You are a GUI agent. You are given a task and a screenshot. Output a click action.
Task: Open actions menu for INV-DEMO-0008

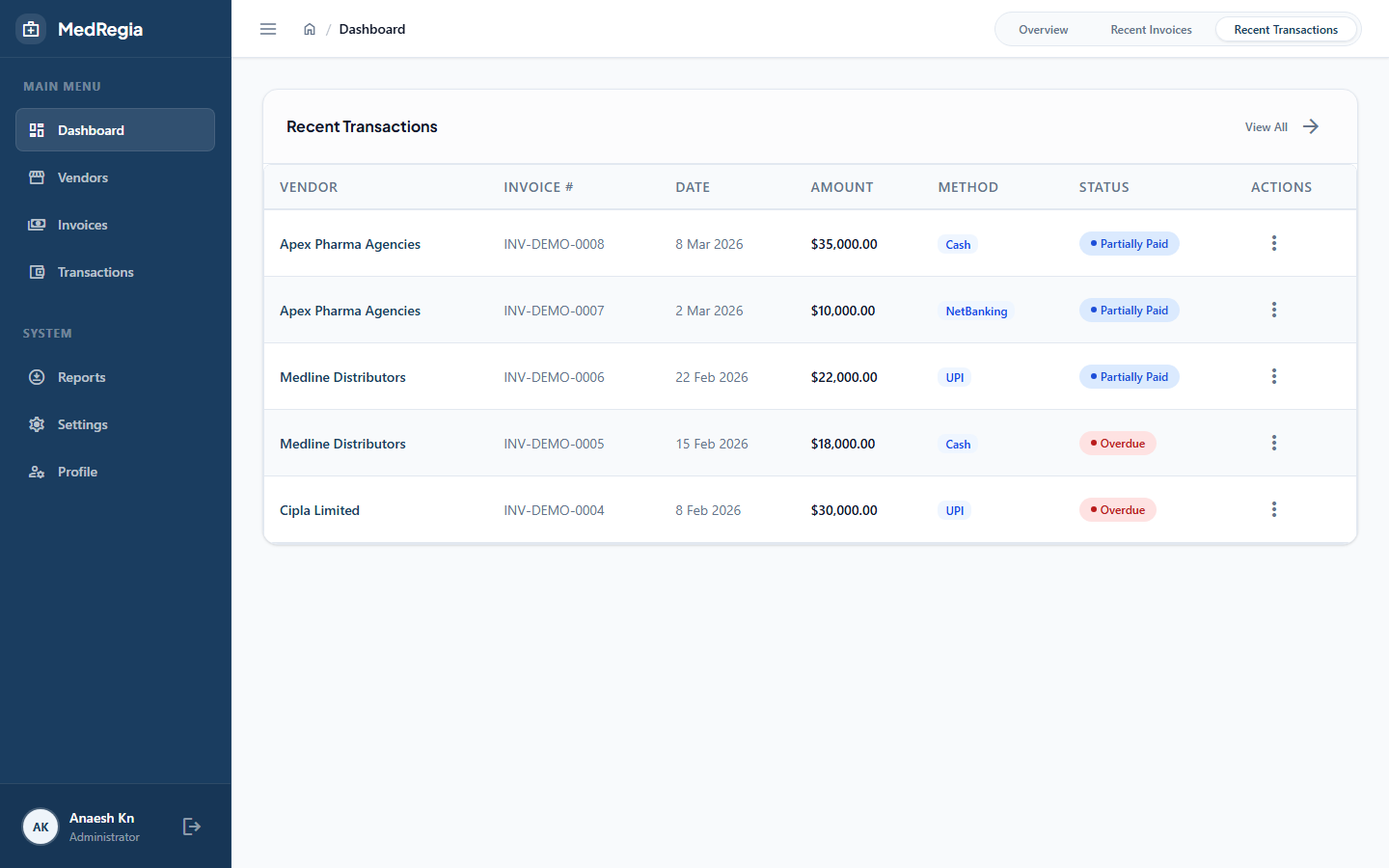coord(1274,243)
